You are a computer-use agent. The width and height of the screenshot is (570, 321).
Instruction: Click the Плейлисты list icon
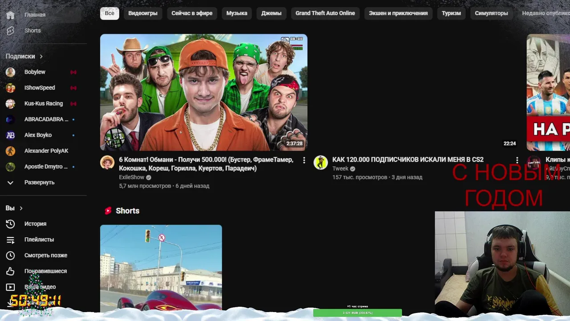10,240
